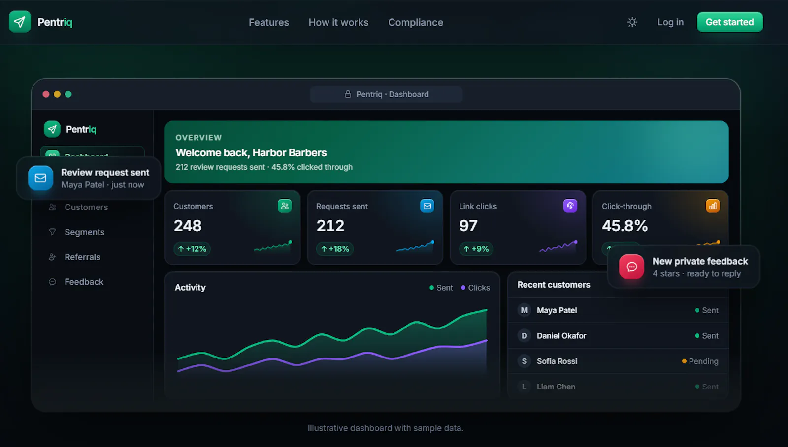Go to Compliance nav item
788x447 pixels.
[x=416, y=22]
